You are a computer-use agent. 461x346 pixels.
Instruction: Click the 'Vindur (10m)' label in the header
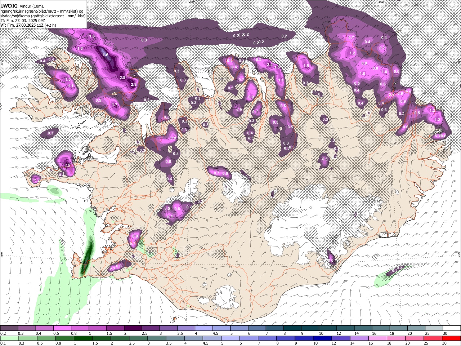pos(32,6)
